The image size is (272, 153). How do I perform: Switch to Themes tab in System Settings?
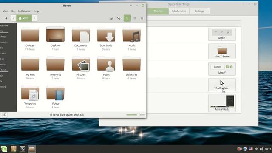[158, 11]
